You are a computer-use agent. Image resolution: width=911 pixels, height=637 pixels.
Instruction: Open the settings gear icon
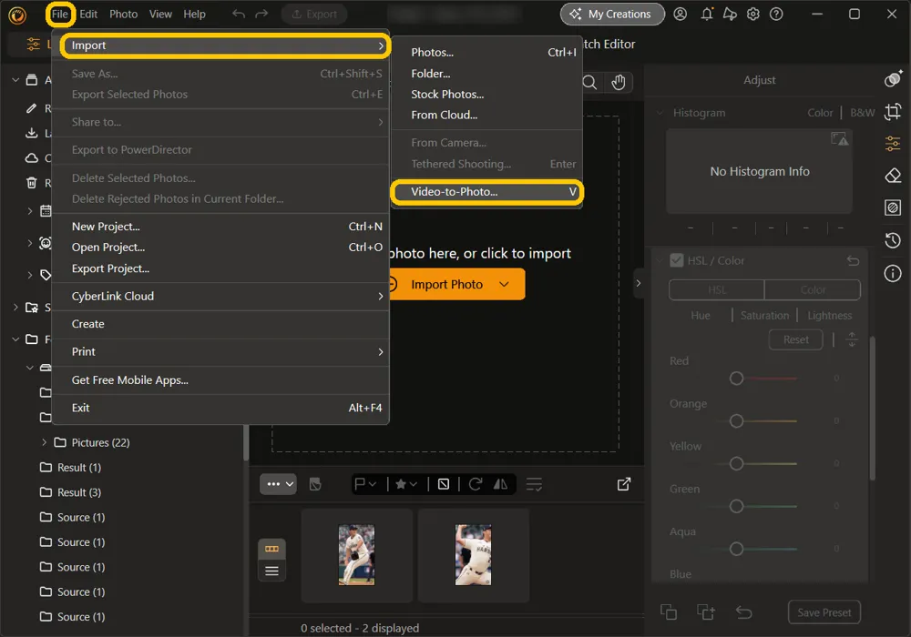click(753, 14)
